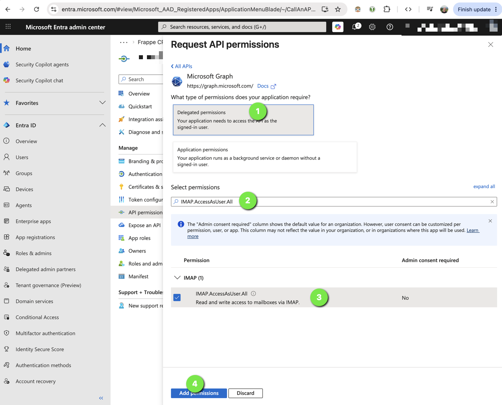
Task: Open Tenant governance (Preview)
Action: point(48,285)
